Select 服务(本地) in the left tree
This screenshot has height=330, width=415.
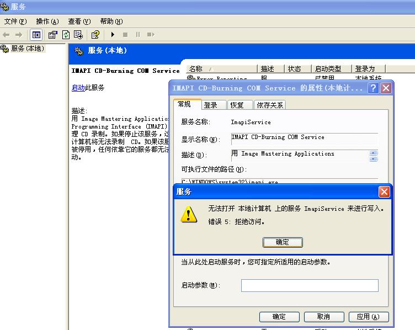click(x=28, y=49)
